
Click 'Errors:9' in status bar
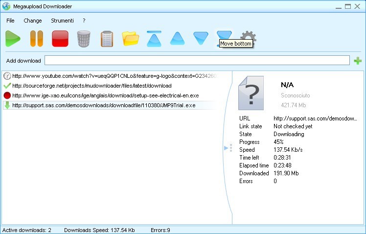[x=160, y=230]
